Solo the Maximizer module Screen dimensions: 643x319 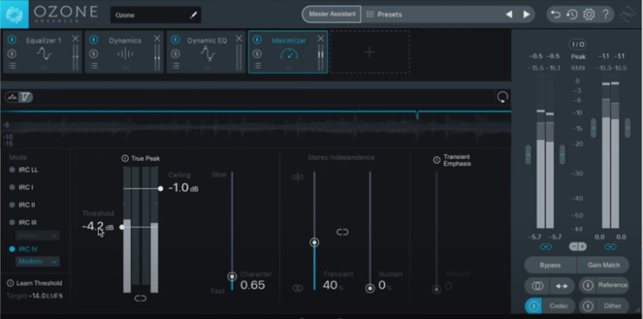[257, 54]
